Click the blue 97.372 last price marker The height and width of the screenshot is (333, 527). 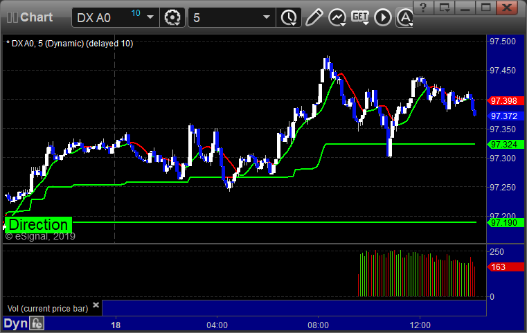point(506,116)
